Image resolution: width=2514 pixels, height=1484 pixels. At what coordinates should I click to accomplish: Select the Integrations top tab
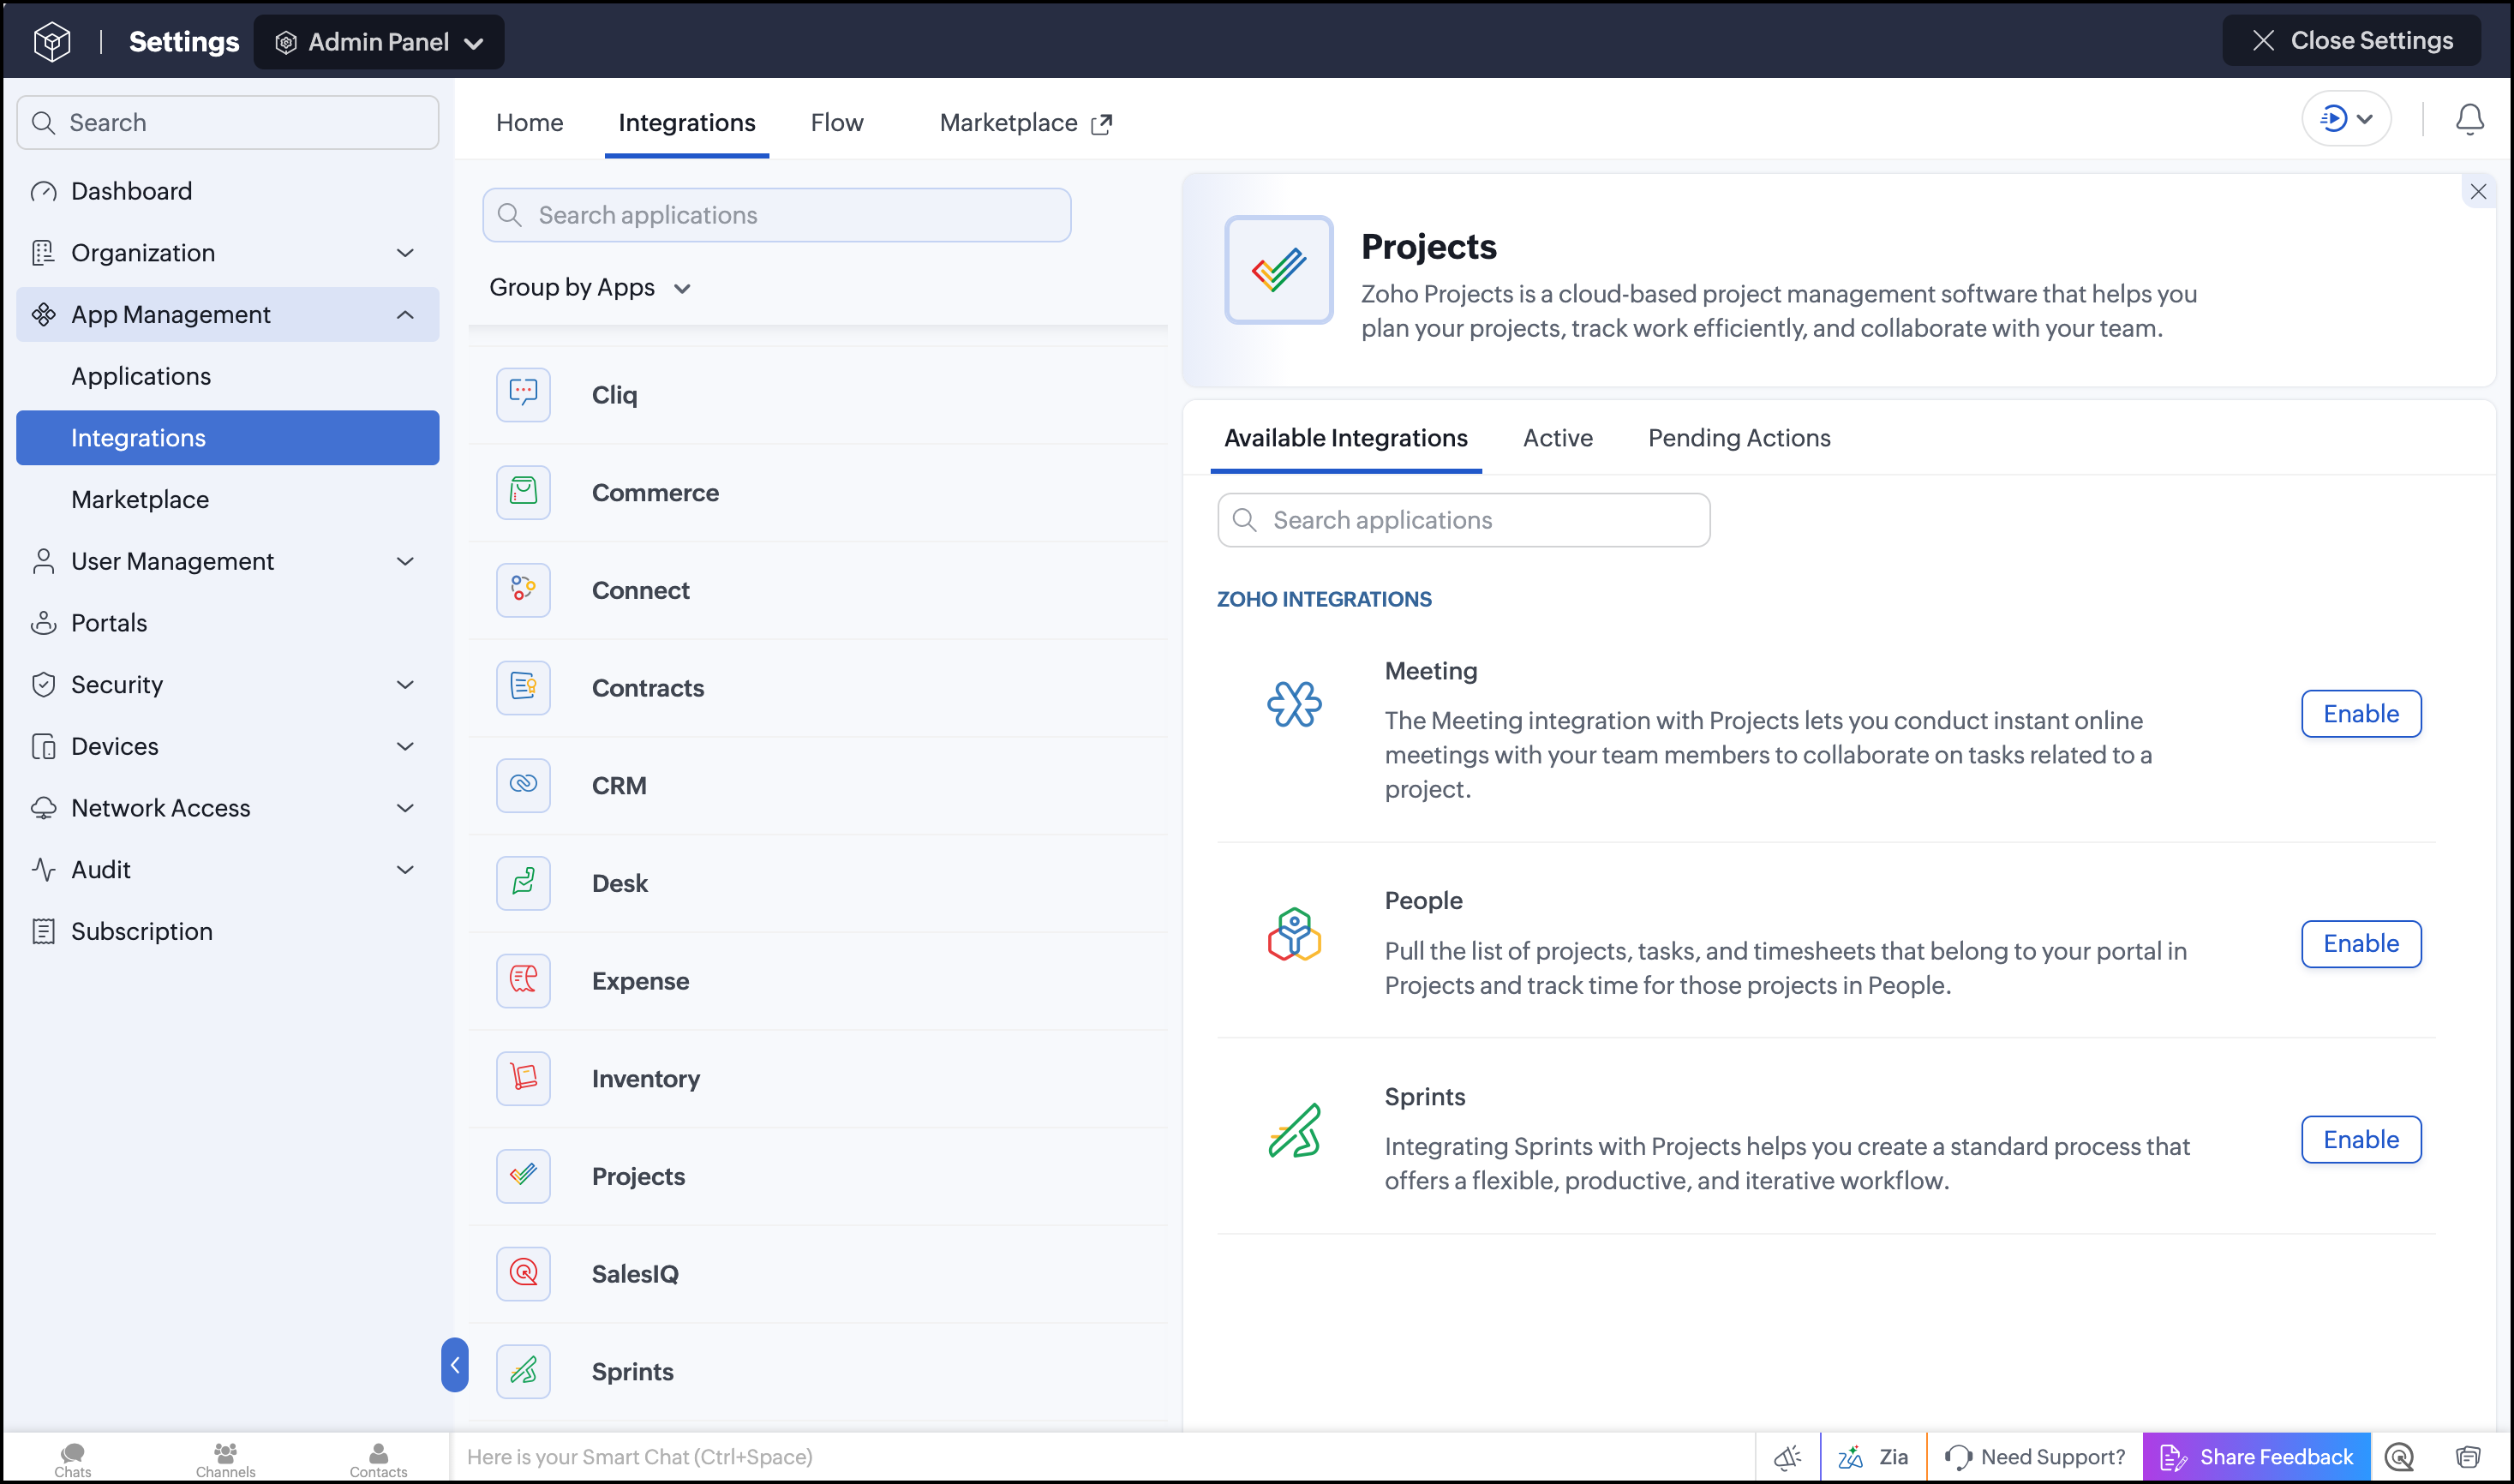pos(686,122)
